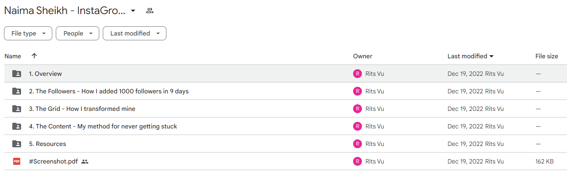Click the folder icon for 3. The Grid

tap(17, 109)
